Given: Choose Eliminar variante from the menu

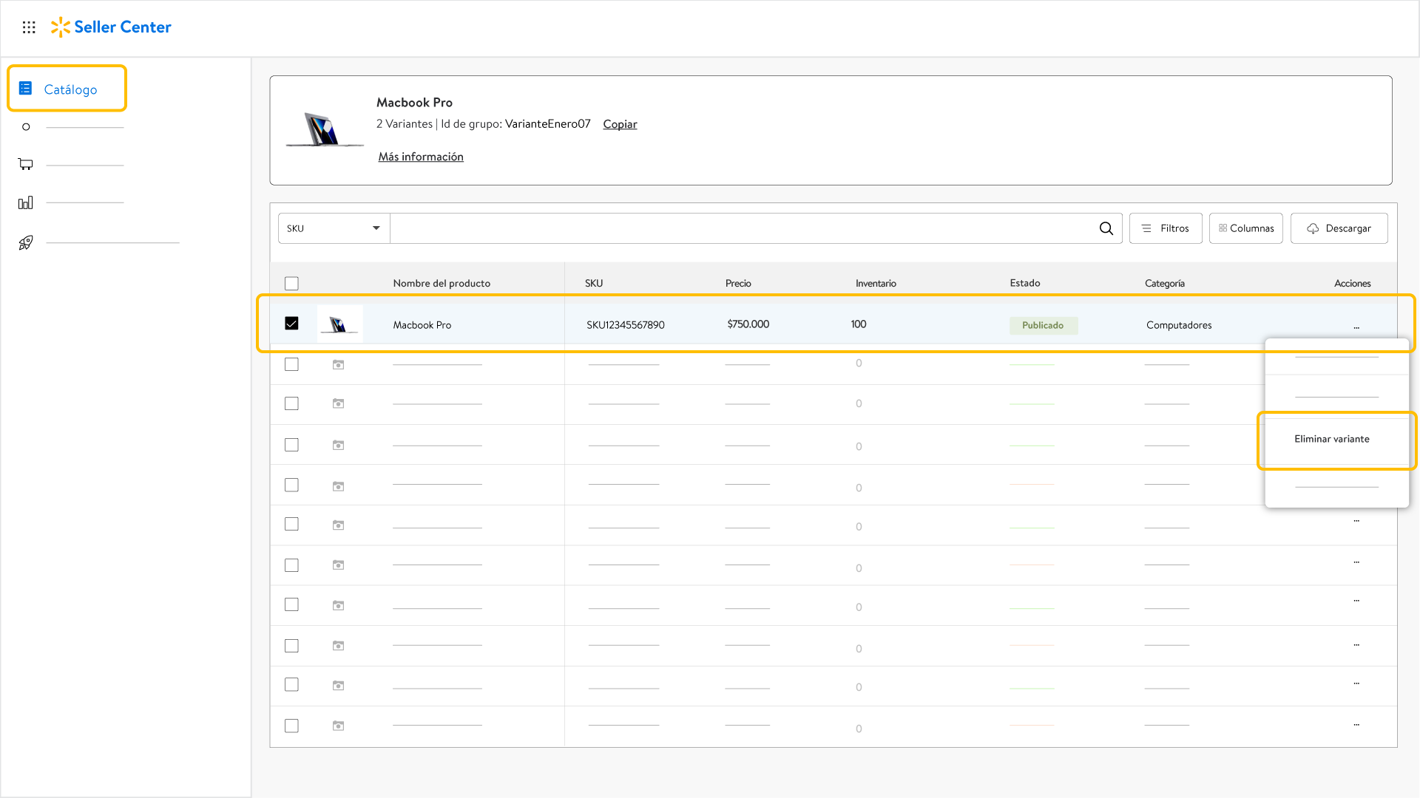Looking at the screenshot, I should coord(1332,439).
